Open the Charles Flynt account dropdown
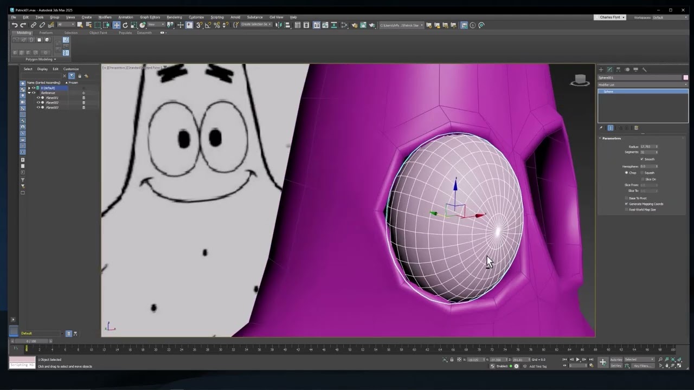This screenshot has width=694, height=390. pyautogui.click(x=611, y=17)
